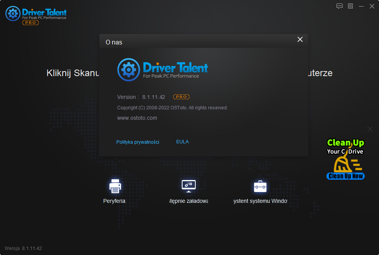This screenshot has height=255, width=379.
Task: Click the Clean Up Now button
Action: click(x=345, y=176)
